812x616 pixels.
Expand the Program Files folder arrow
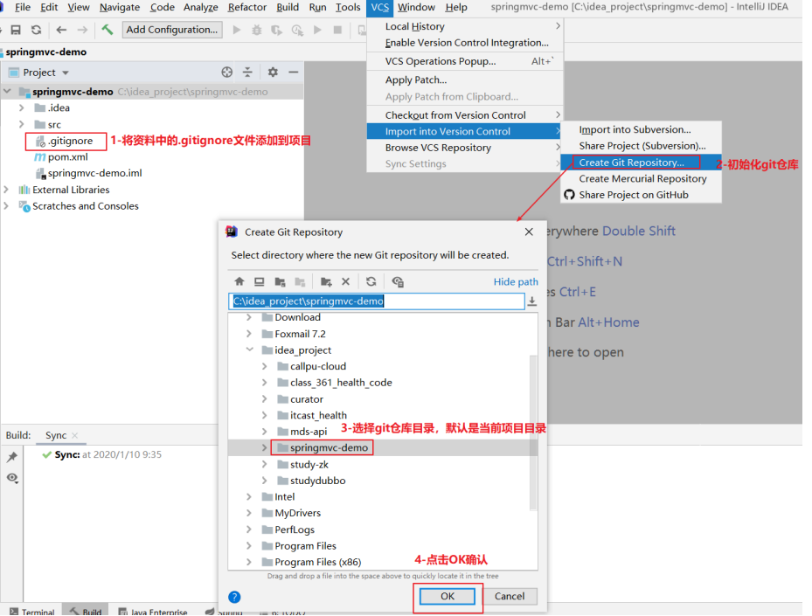click(249, 546)
